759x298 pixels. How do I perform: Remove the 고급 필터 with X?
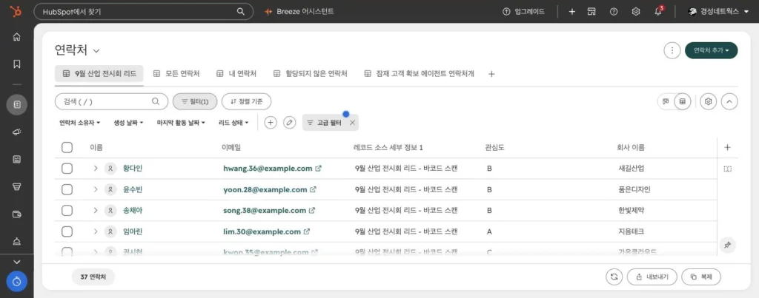(352, 123)
